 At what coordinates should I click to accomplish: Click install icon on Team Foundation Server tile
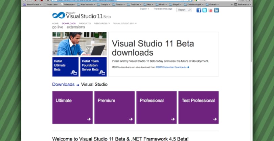click(102, 72)
